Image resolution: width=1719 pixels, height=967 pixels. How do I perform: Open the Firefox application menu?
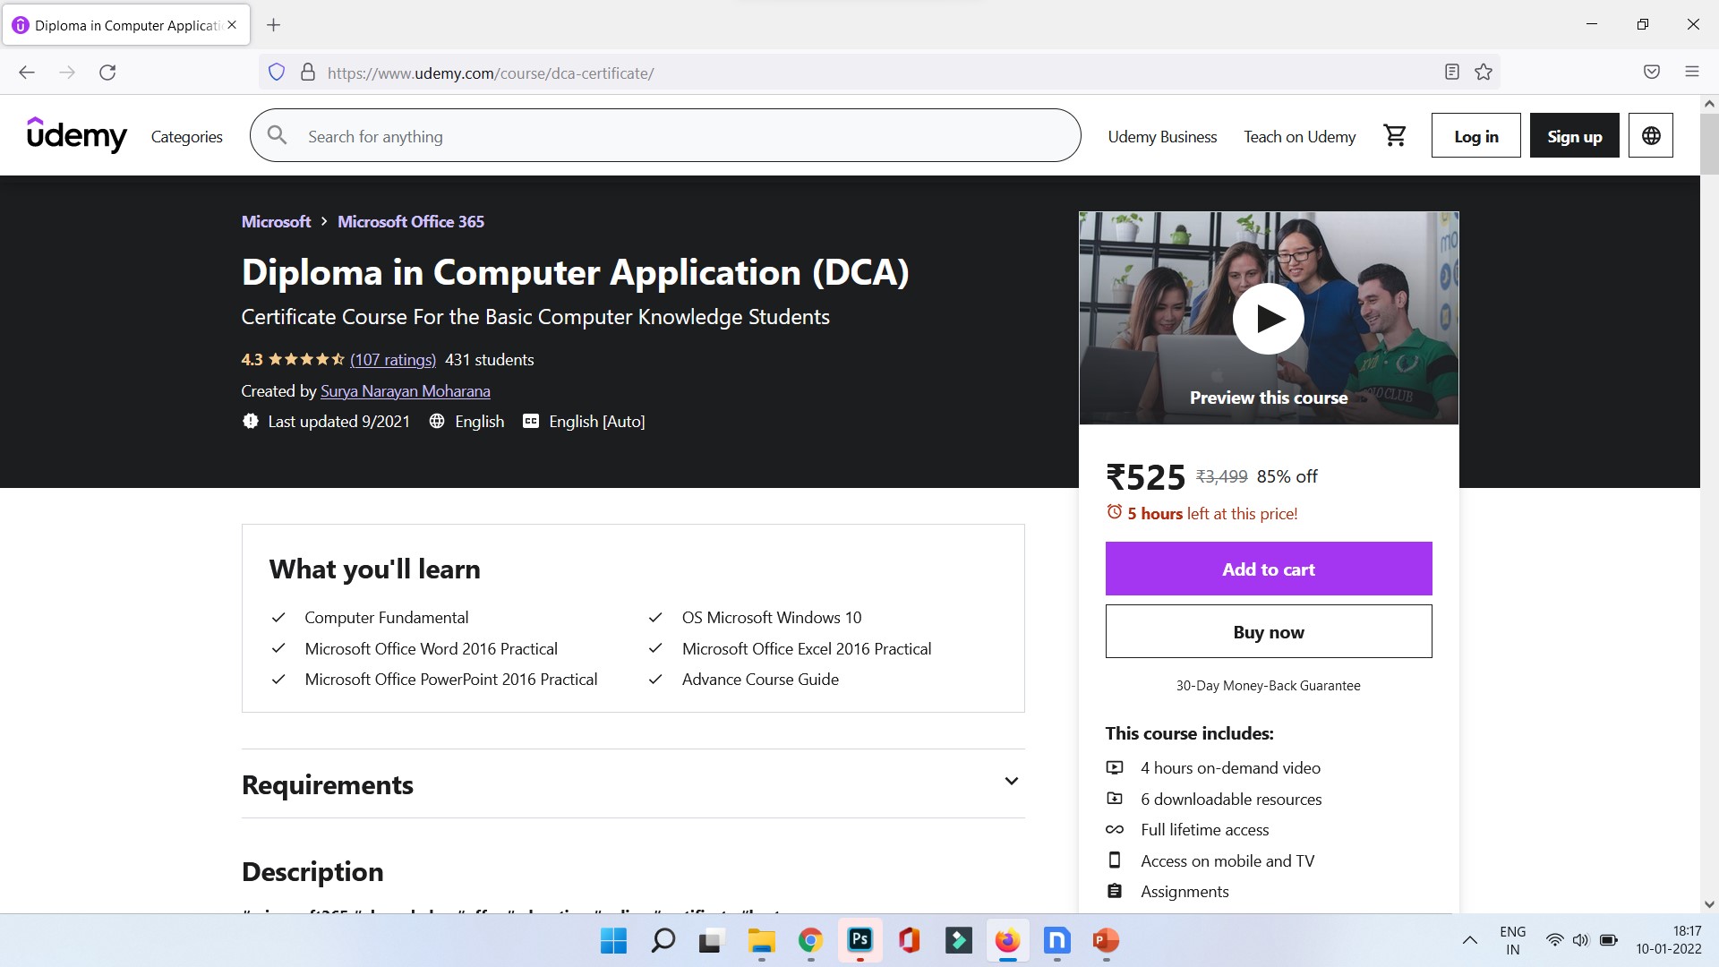(x=1692, y=73)
